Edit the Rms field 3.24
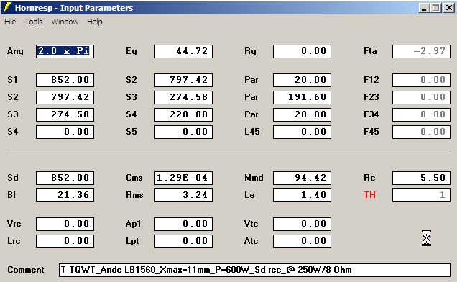The height and width of the screenshot is (282, 457). [x=184, y=195]
